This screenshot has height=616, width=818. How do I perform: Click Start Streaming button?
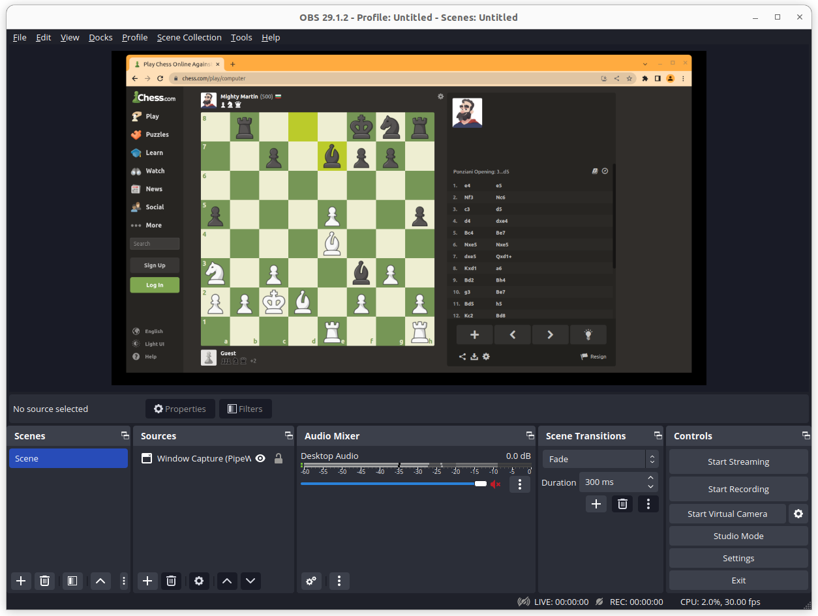[738, 462]
